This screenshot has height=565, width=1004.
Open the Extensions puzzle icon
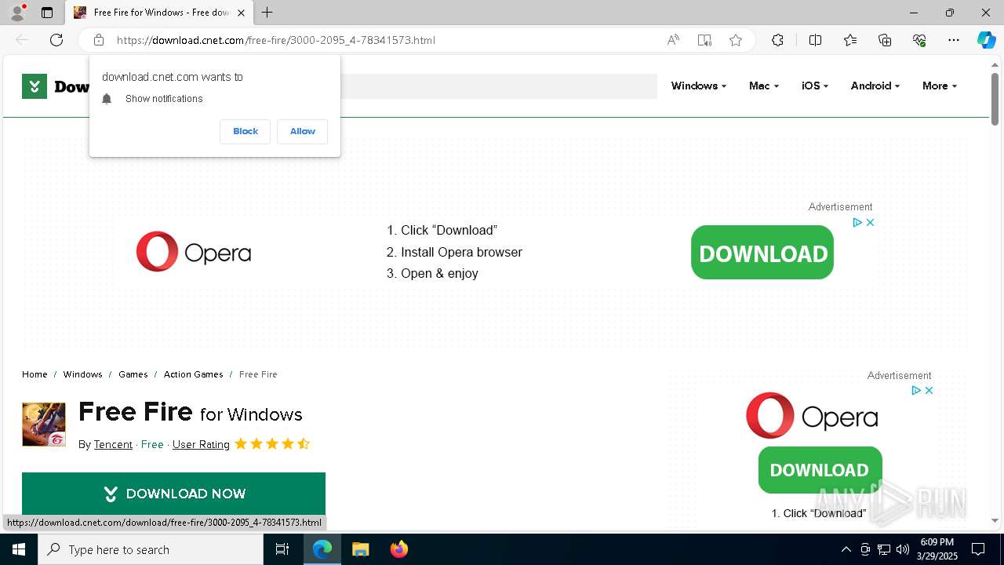[777, 40]
